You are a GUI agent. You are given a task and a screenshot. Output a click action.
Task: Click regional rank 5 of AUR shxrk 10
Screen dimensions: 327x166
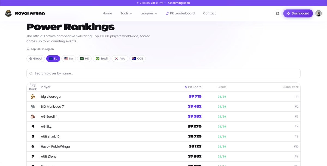point(33,136)
